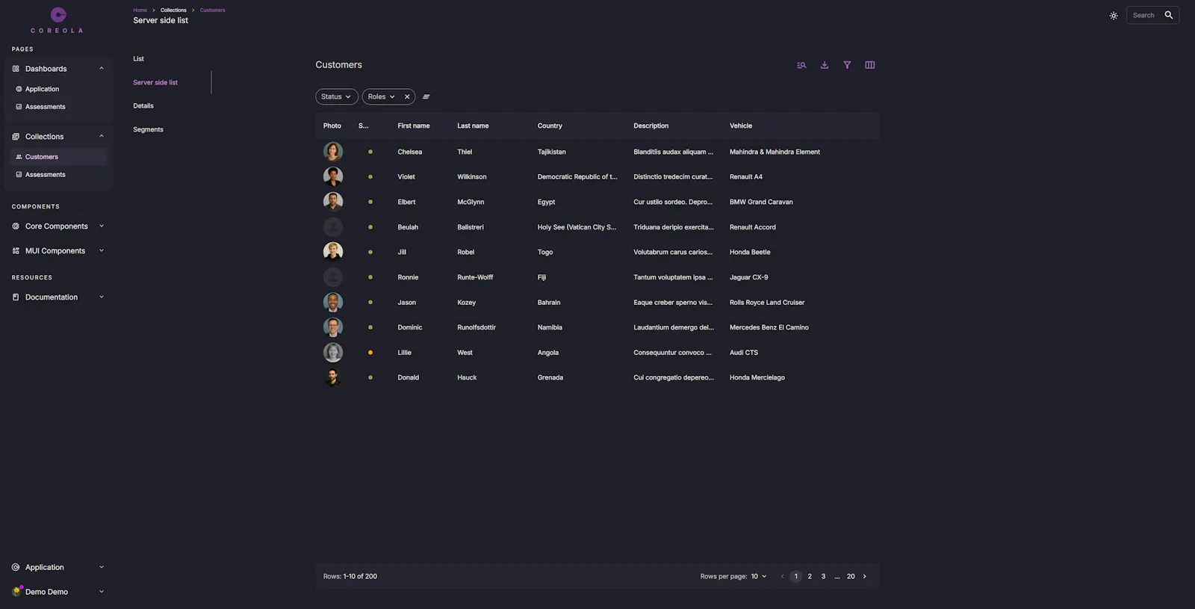Switch to the List tab
The image size is (1195, 609).
tap(138, 59)
